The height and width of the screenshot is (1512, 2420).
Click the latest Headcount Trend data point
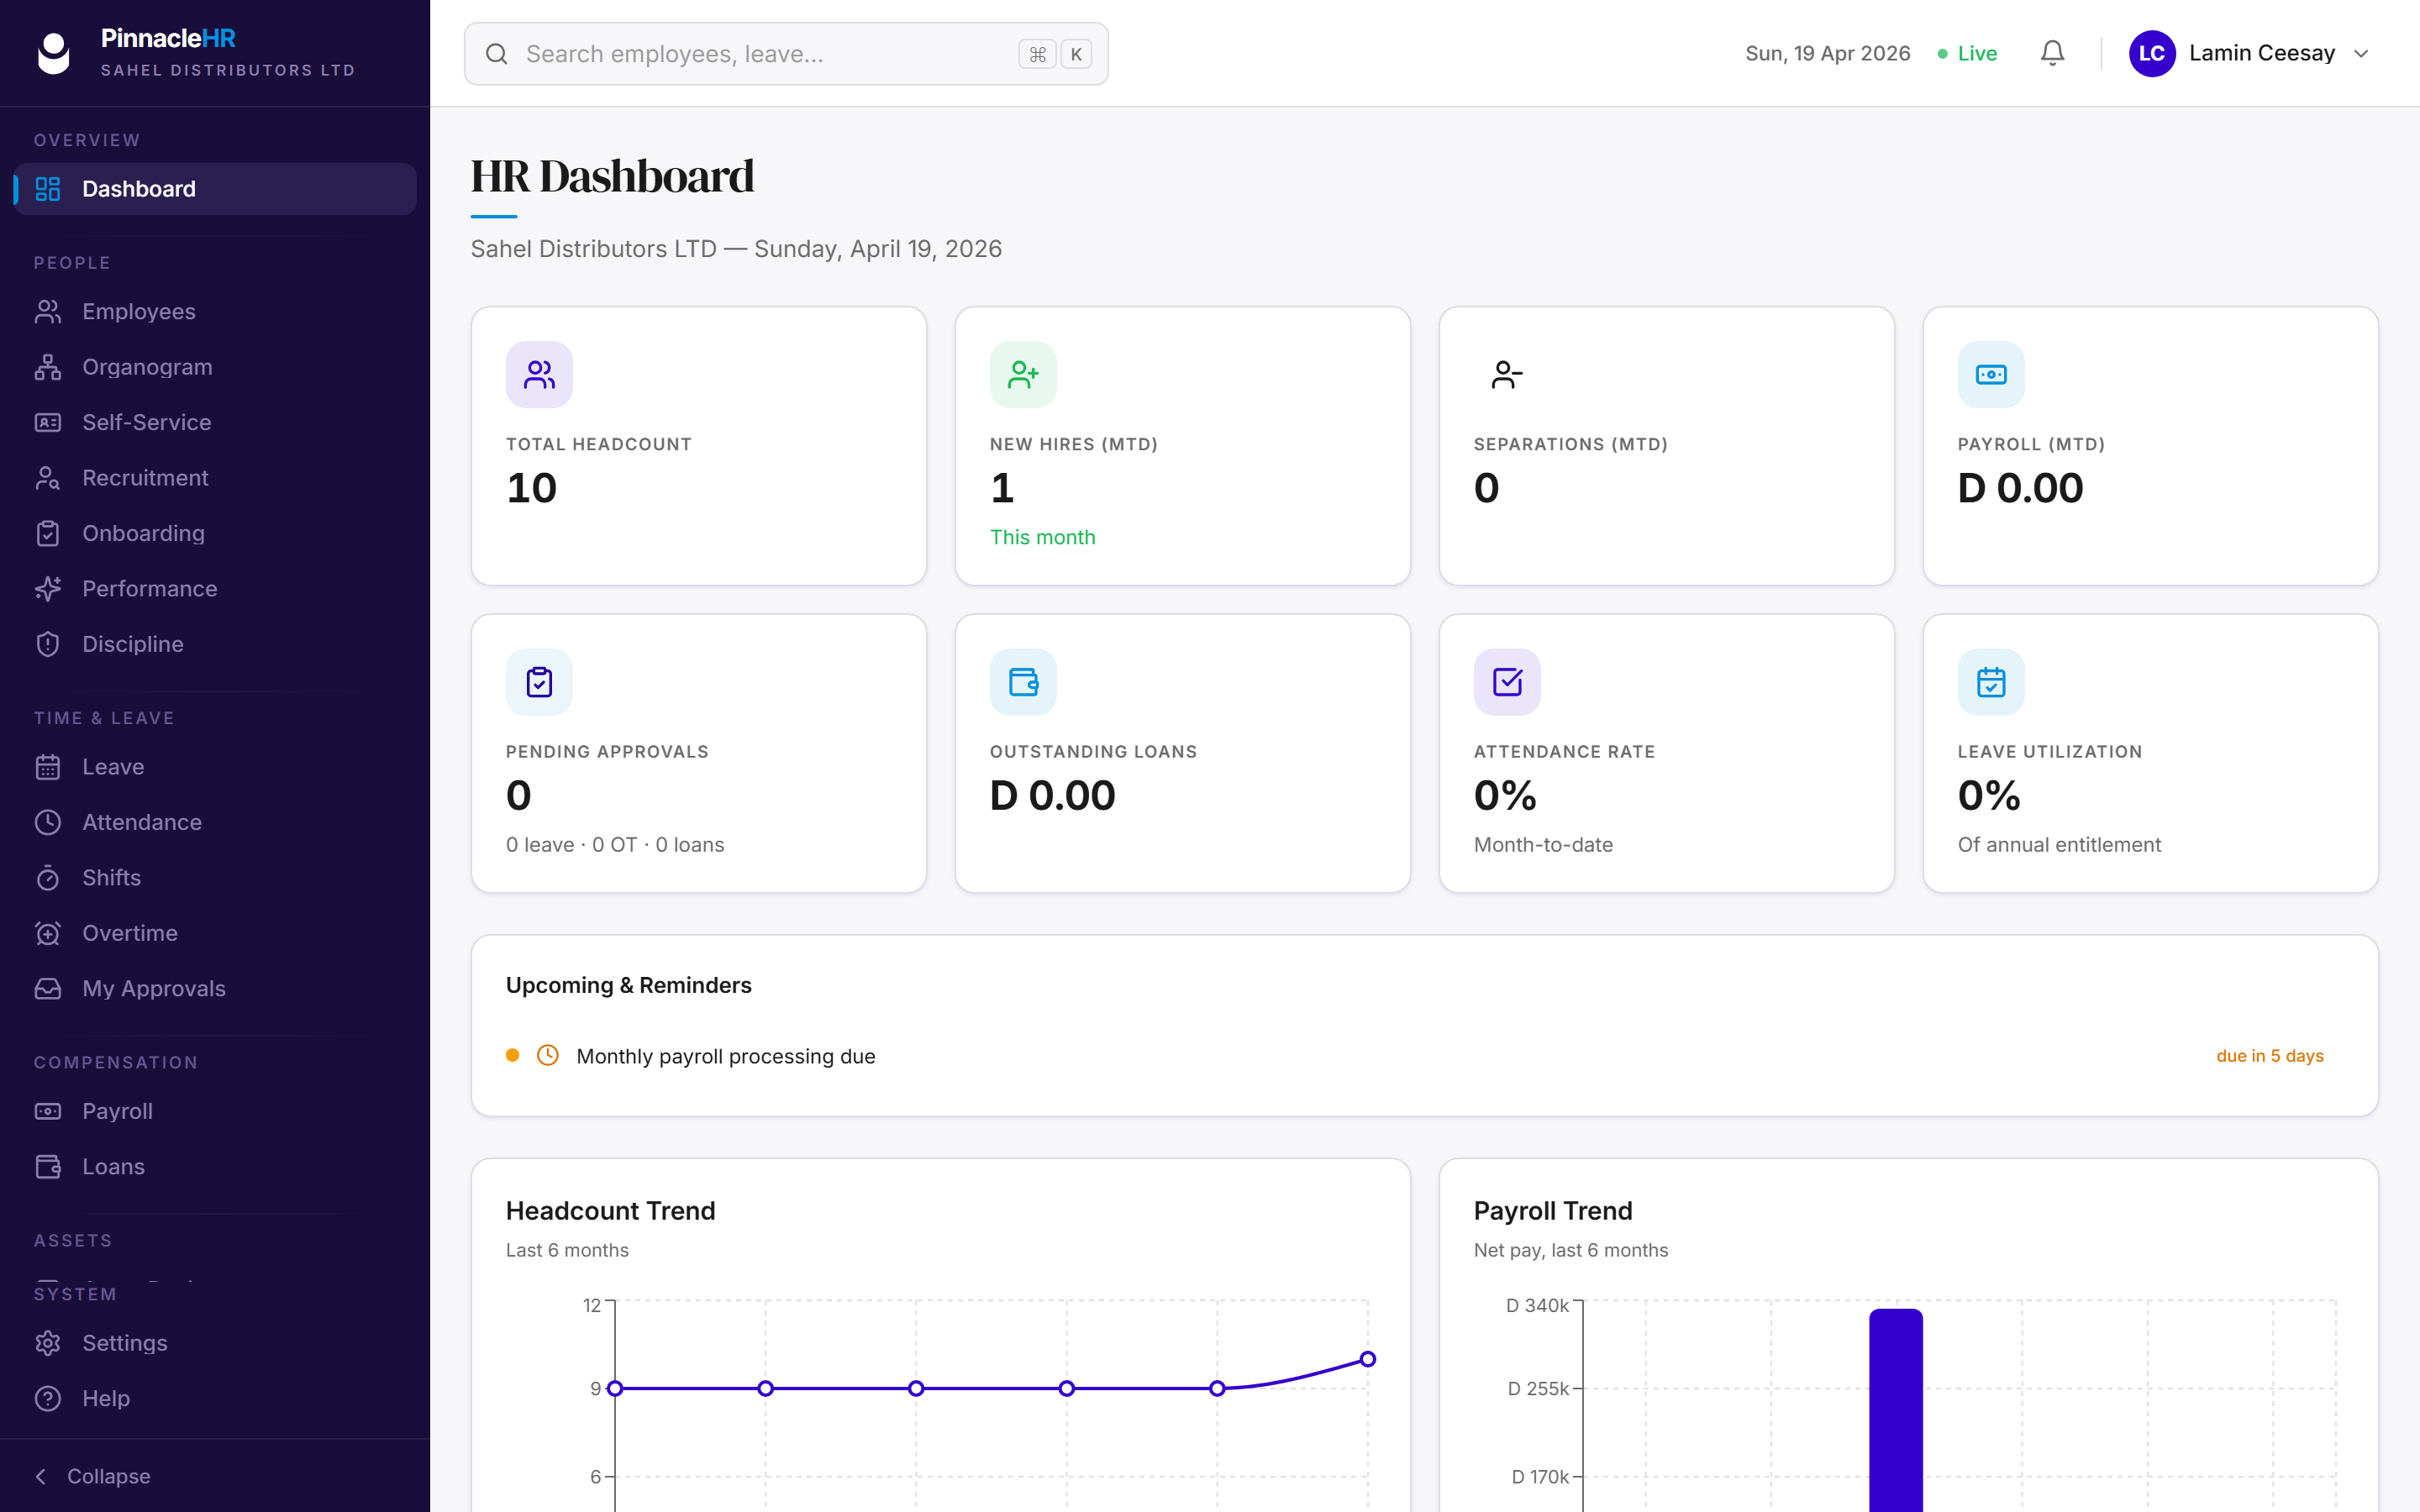coord(1368,1359)
